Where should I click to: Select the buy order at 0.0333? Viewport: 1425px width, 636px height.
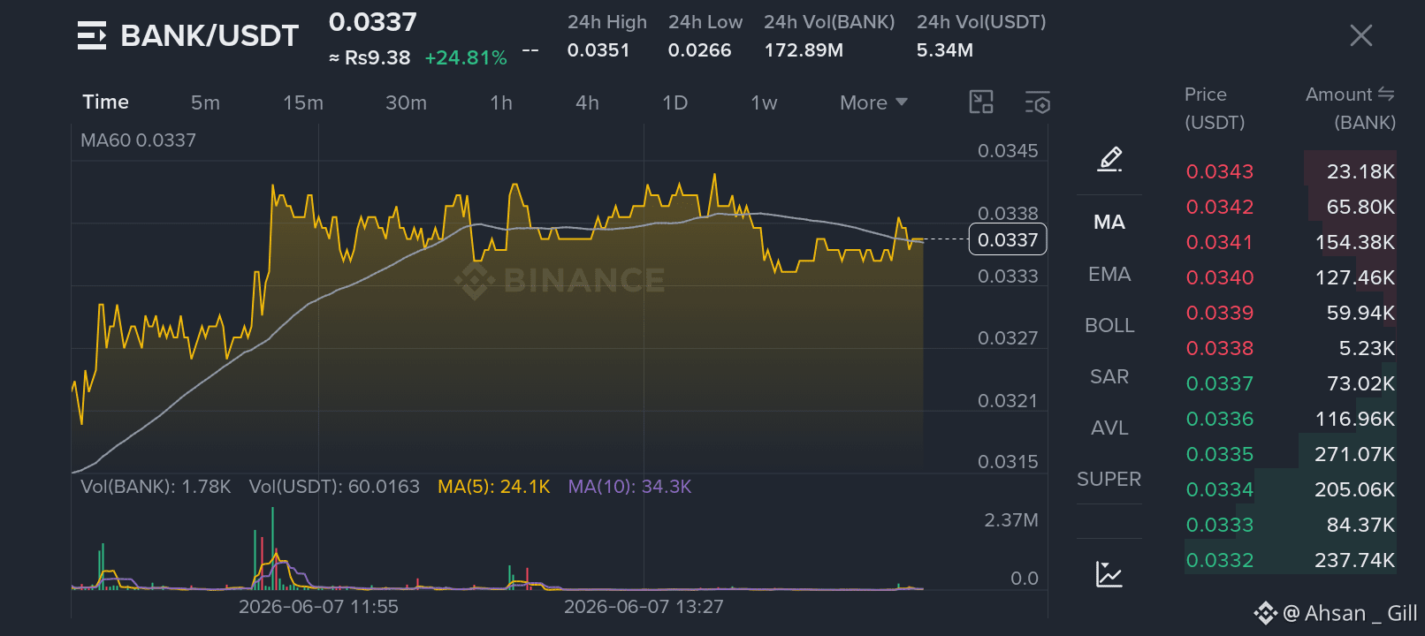pyautogui.click(x=1291, y=525)
